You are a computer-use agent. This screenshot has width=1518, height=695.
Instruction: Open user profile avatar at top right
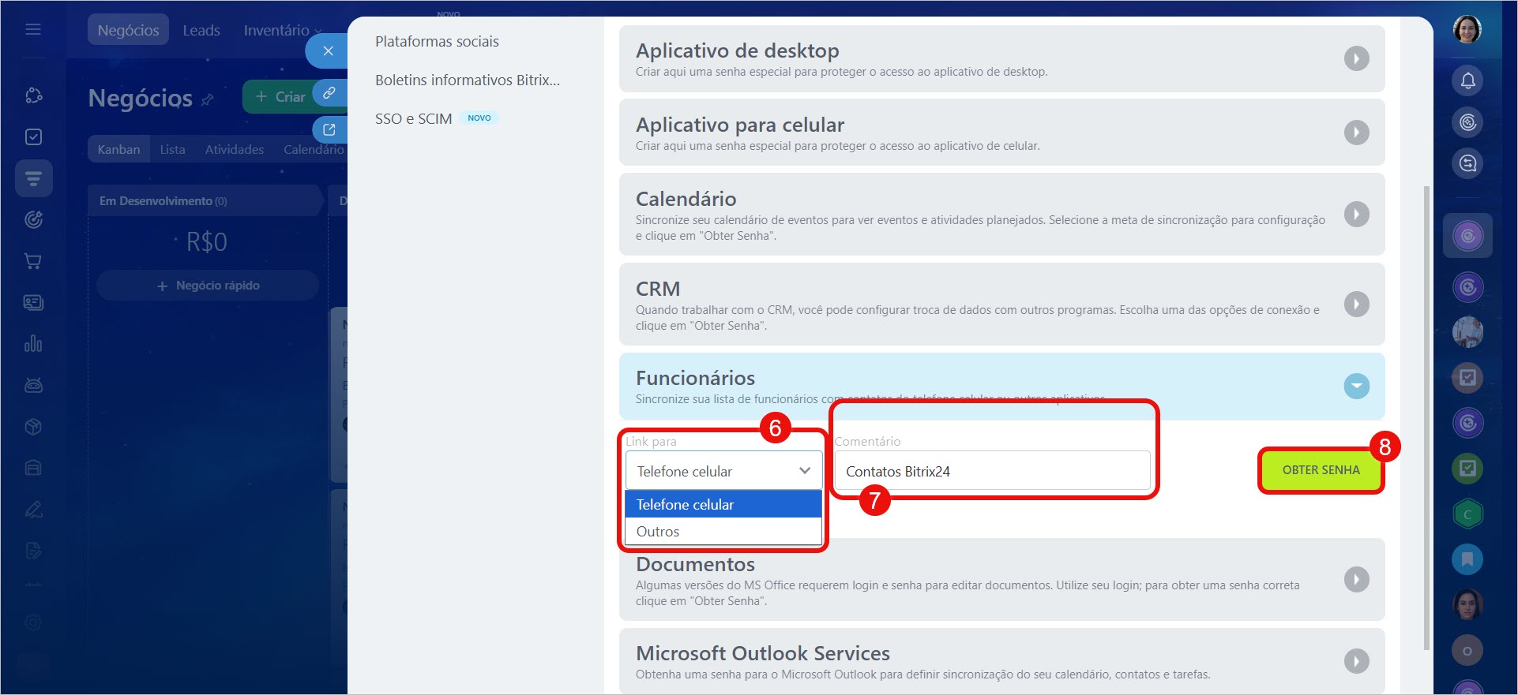1467,30
